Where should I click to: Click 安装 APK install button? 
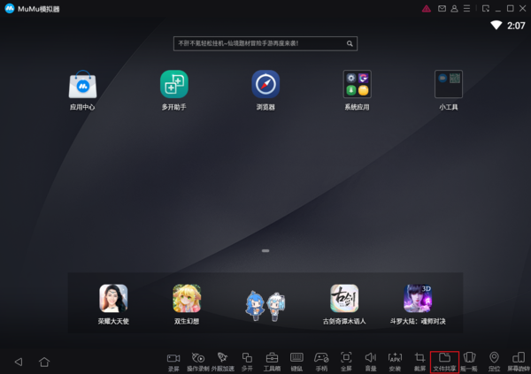(396, 362)
